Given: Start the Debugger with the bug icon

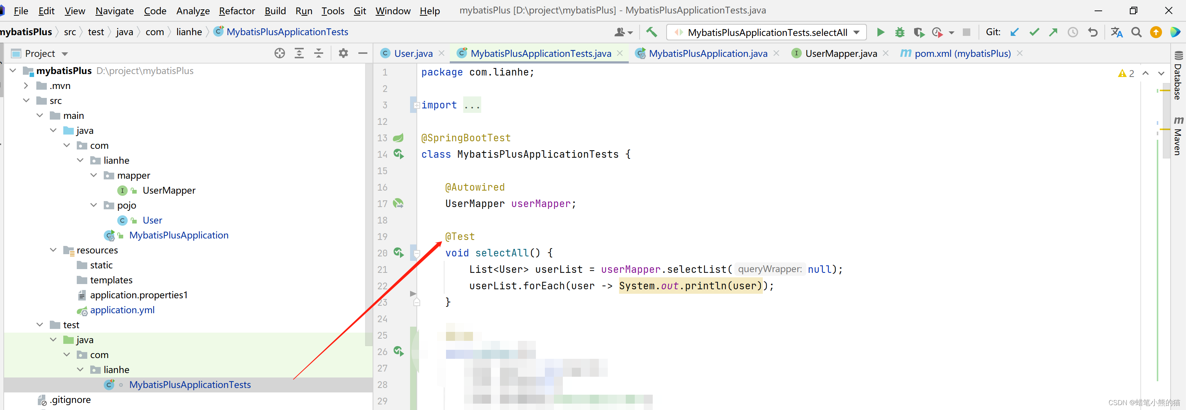Looking at the screenshot, I should (x=899, y=32).
